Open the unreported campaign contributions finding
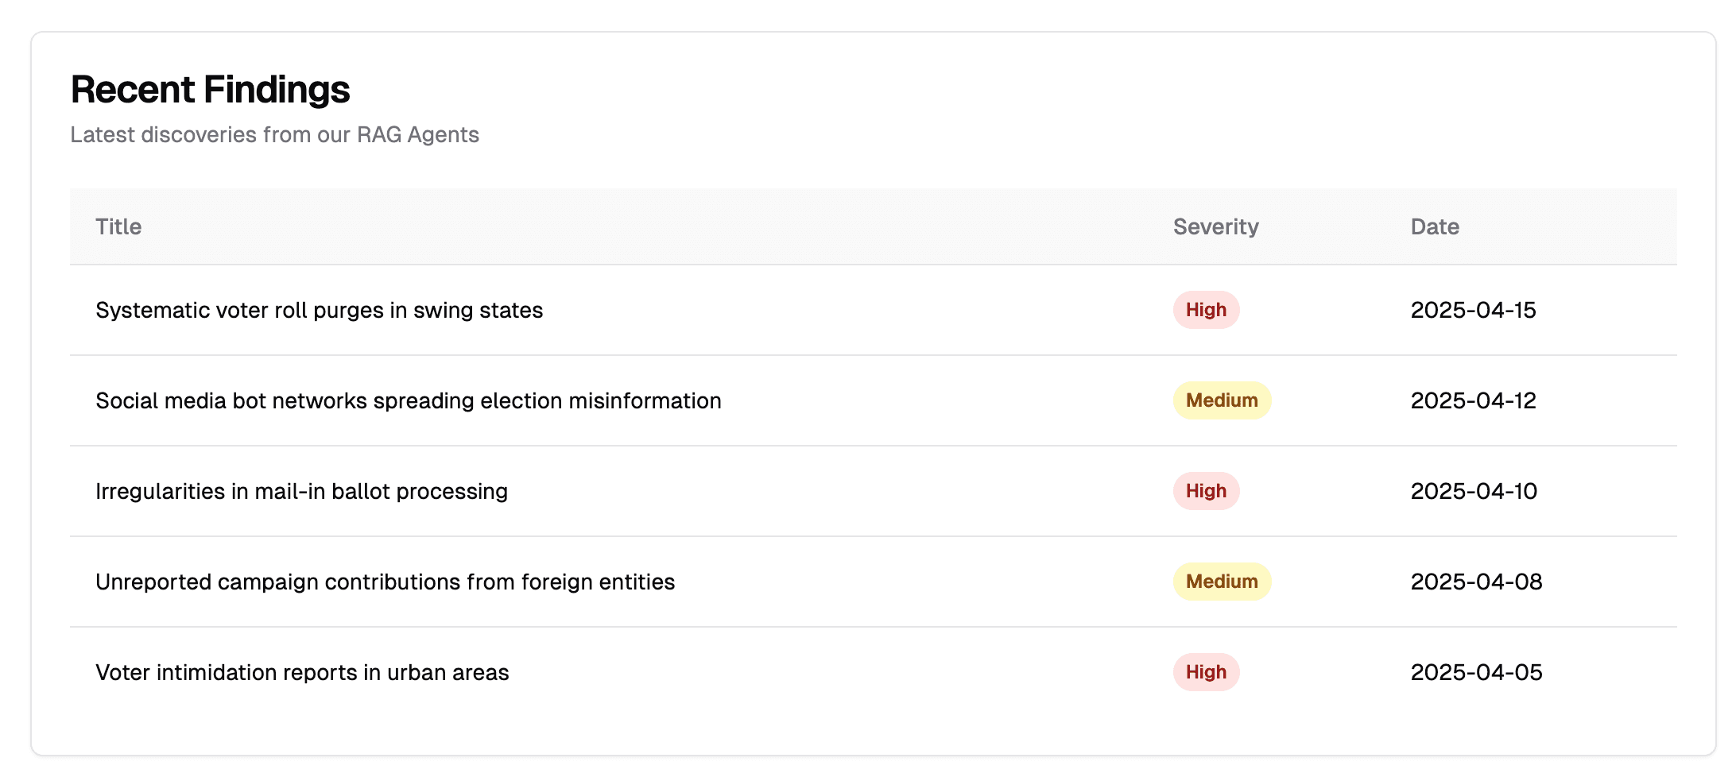Viewport: 1736px width, 777px height. [385, 582]
